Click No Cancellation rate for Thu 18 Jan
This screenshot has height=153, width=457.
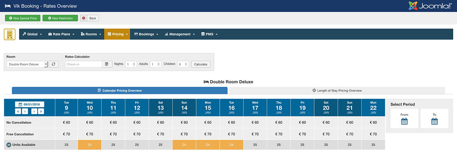tap(279, 123)
